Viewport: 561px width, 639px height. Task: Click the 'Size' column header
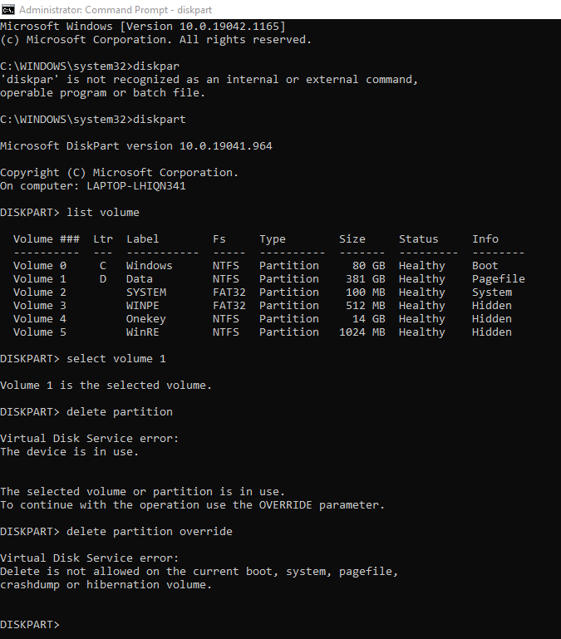(x=352, y=238)
